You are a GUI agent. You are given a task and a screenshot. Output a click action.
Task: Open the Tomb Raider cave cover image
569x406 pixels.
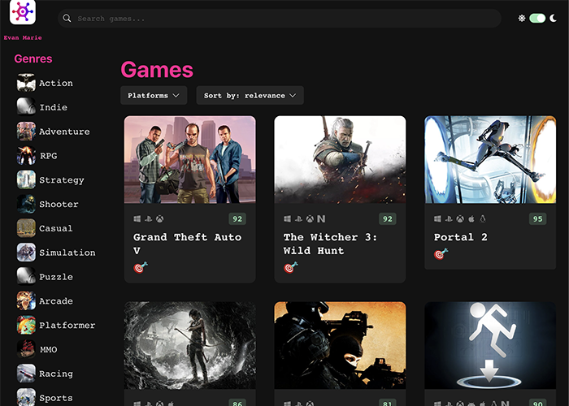click(x=189, y=345)
